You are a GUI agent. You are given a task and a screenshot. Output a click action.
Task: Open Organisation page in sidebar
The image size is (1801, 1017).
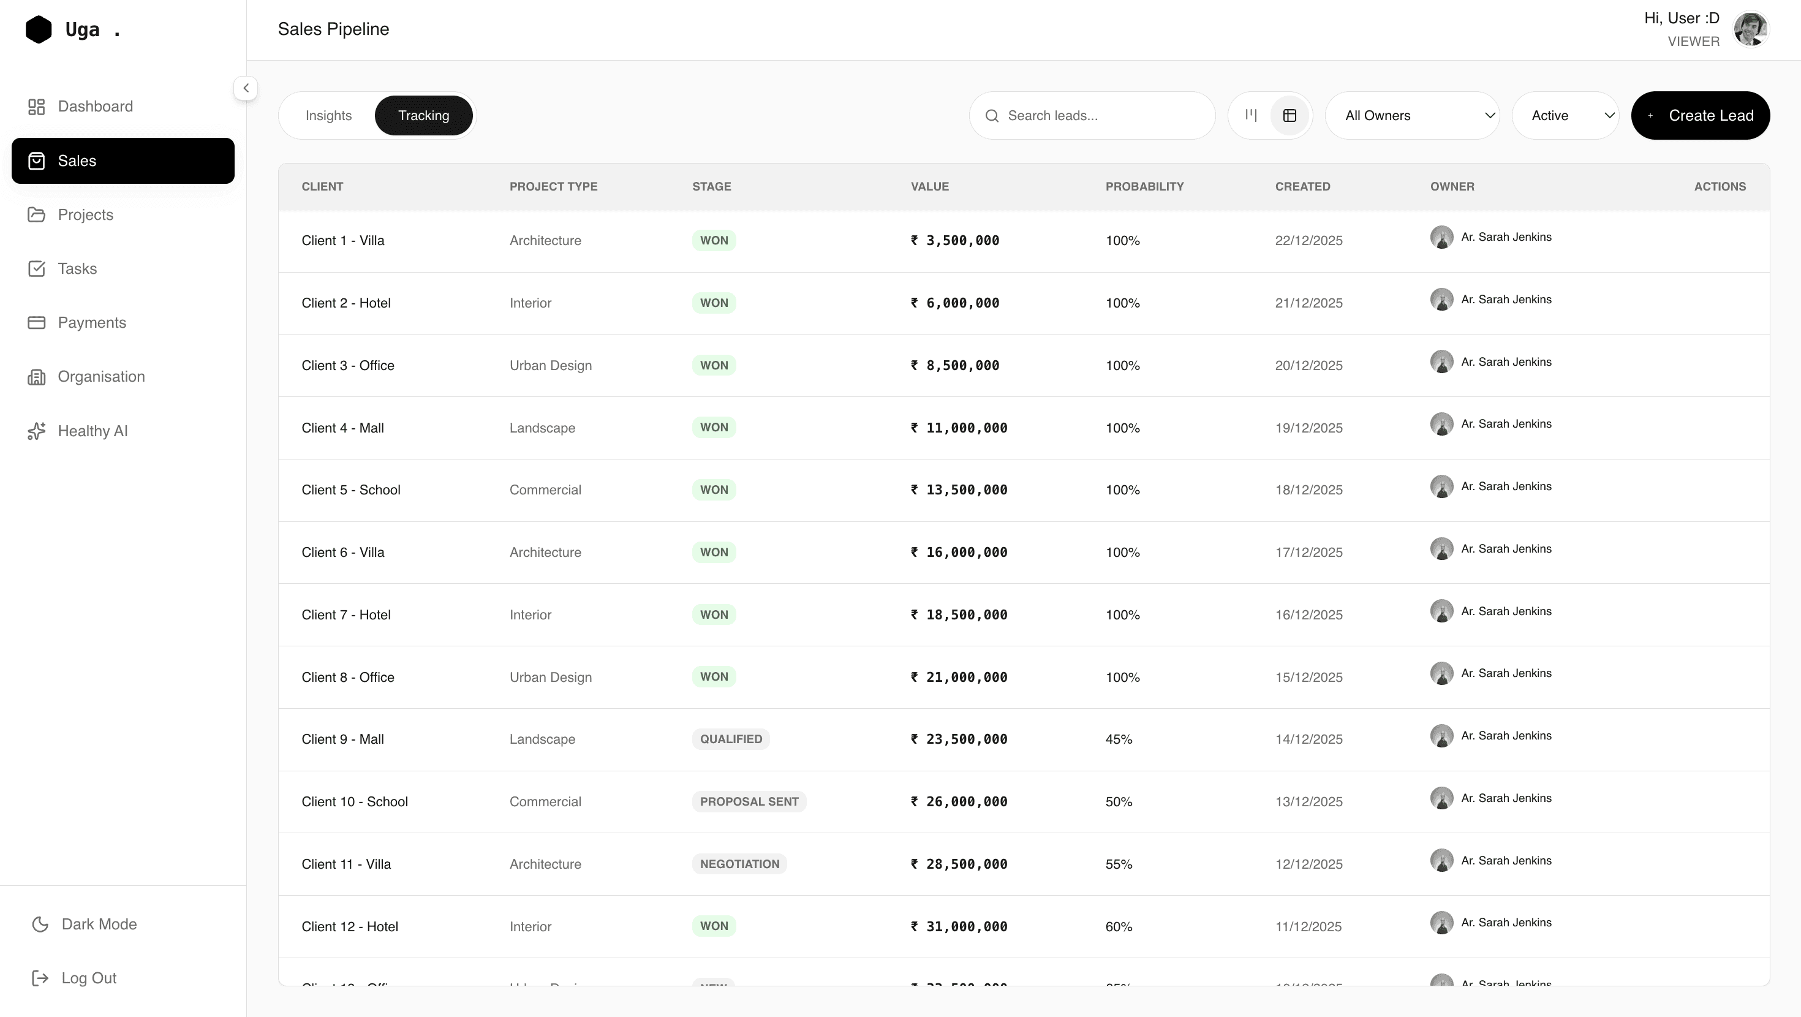click(x=100, y=376)
